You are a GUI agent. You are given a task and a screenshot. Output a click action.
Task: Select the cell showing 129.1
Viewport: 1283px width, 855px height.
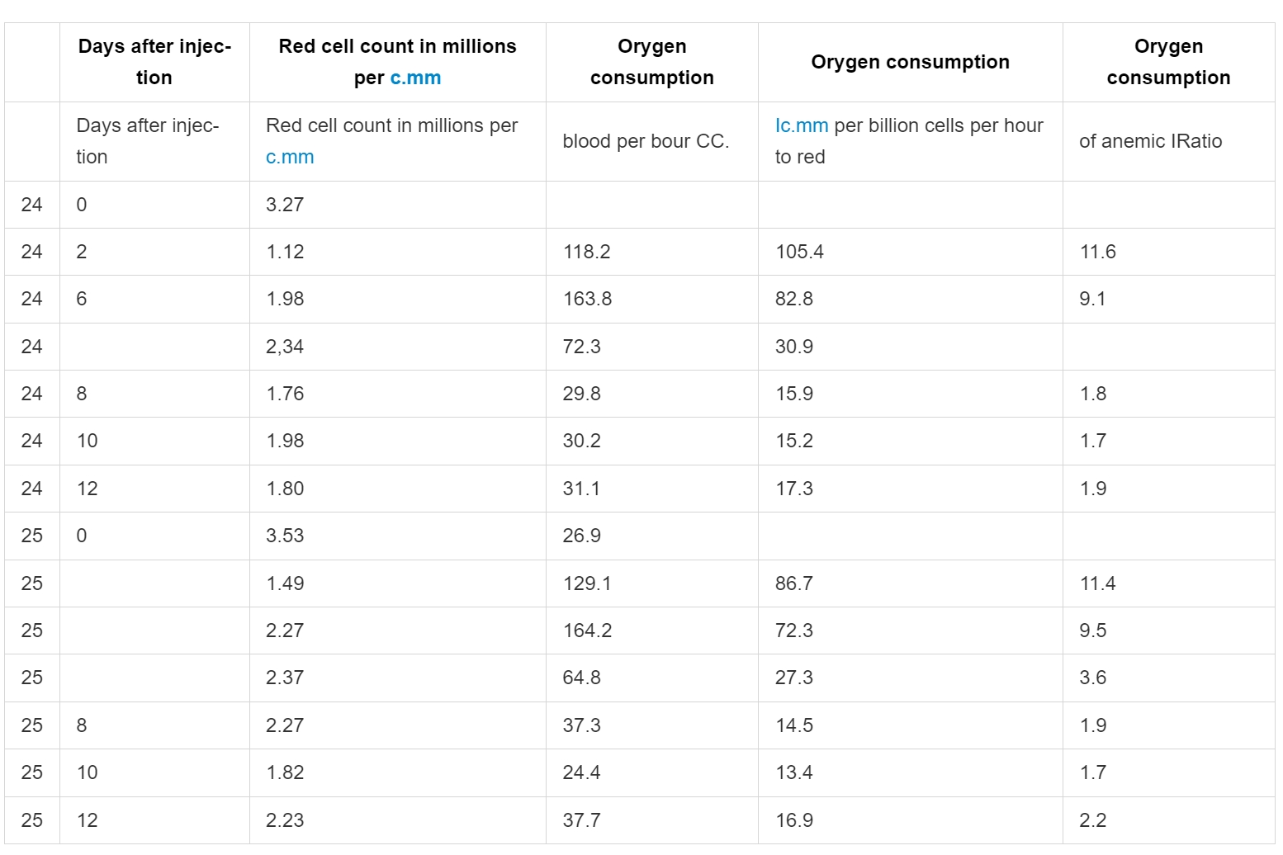coord(651,583)
